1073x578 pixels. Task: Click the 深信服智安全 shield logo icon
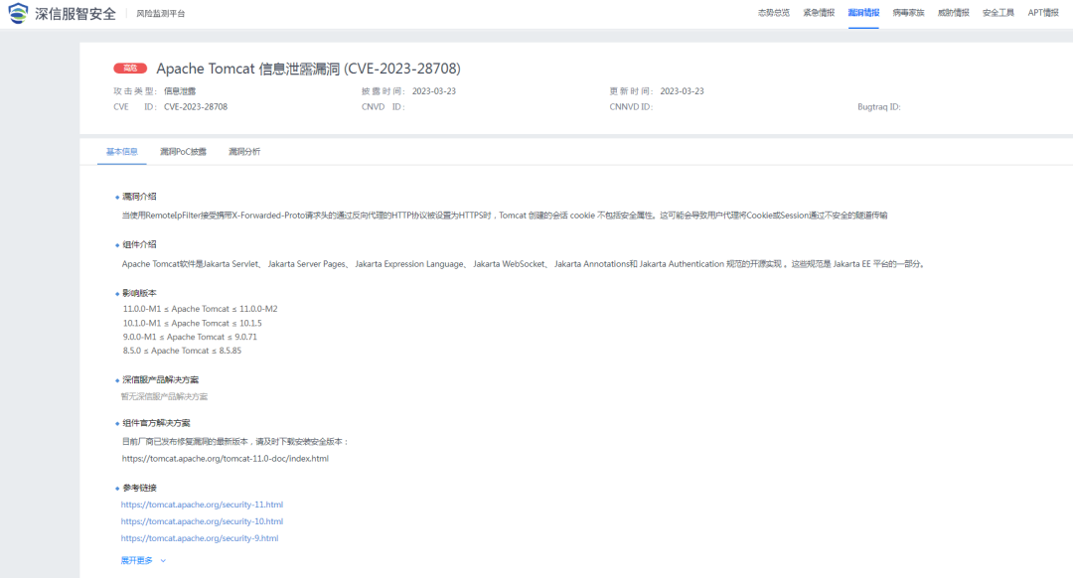[x=18, y=13]
